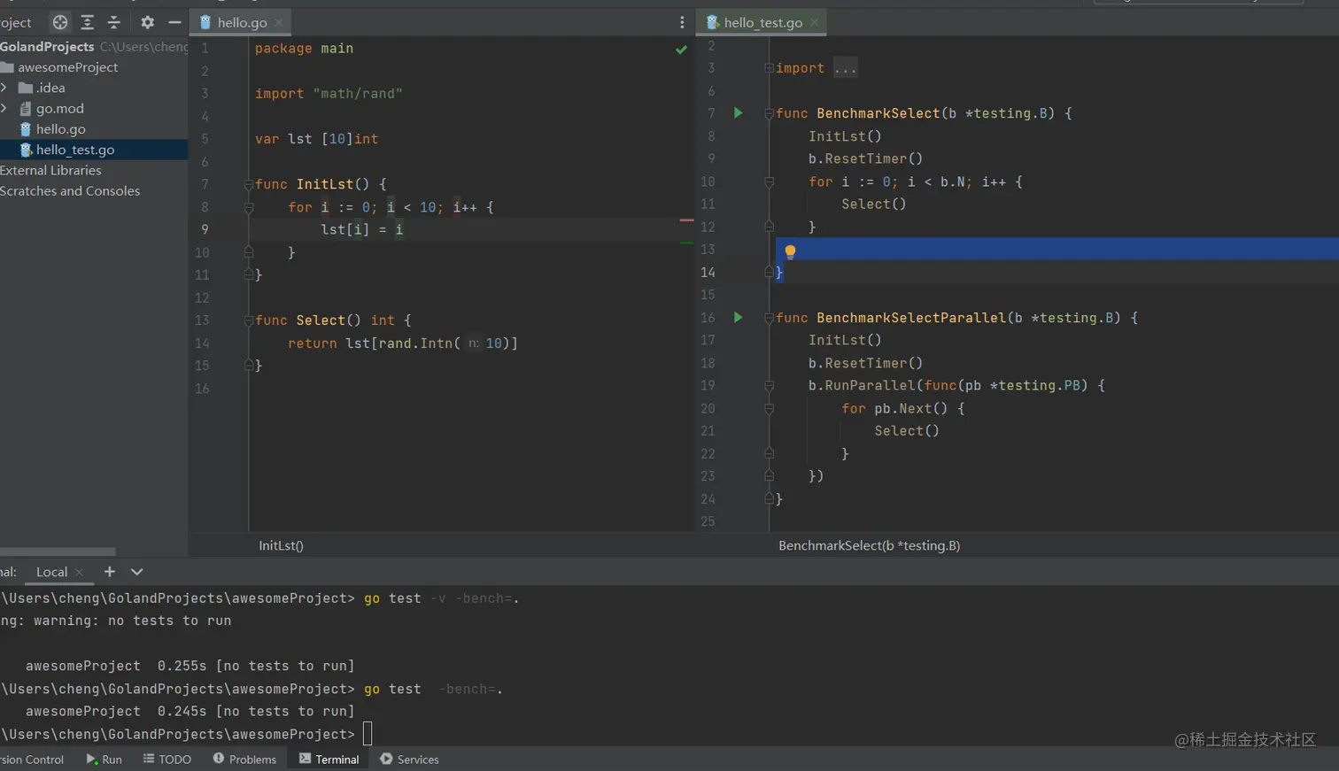The height and width of the screenshot is (771, 1339).
Task: Click the red error stripe mark in hello.go
Action: click(686, 220)
